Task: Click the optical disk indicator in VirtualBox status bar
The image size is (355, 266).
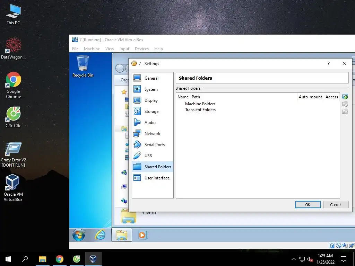Action: click(338, 246)
